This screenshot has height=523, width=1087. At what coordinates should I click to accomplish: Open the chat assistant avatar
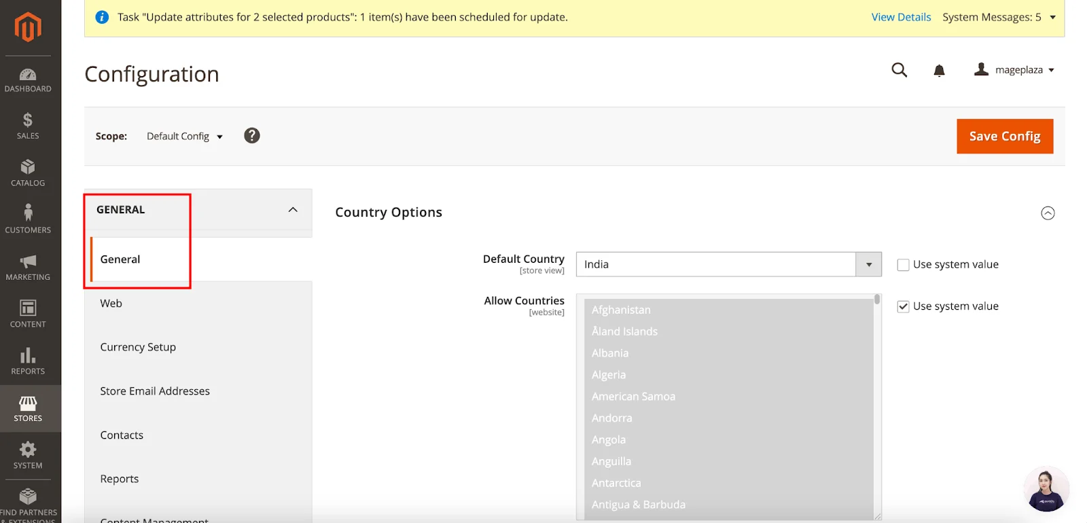click(1046, 489)
